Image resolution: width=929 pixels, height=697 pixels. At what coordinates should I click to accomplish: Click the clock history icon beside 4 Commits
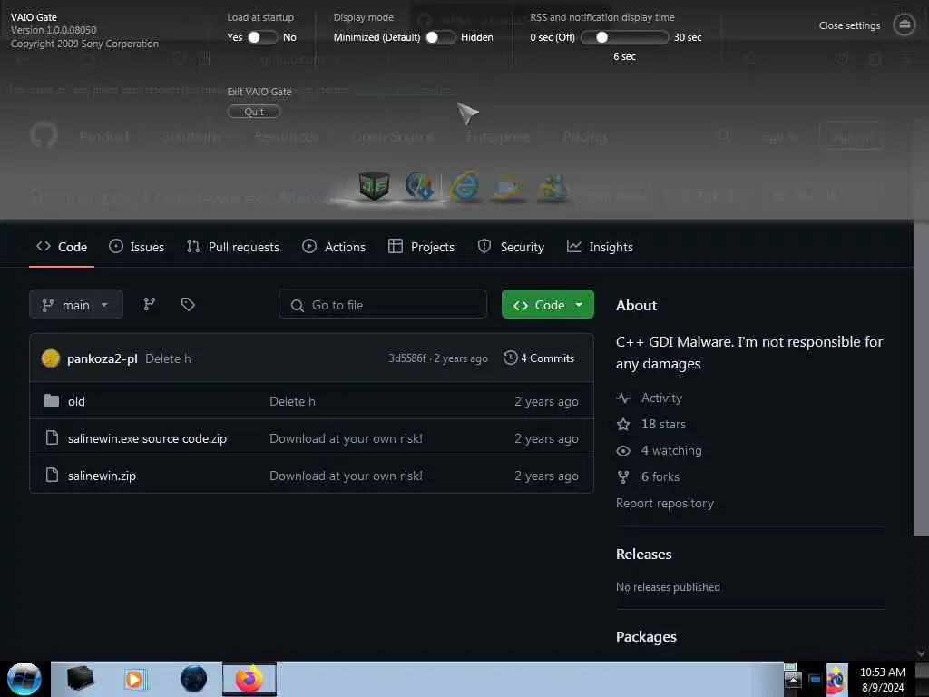pyautogui.click(x=510, y=358)
